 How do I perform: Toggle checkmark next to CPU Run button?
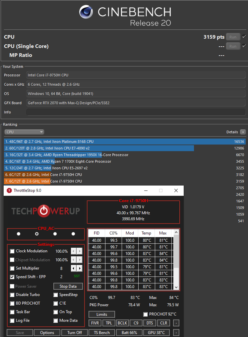click(244, 36)
